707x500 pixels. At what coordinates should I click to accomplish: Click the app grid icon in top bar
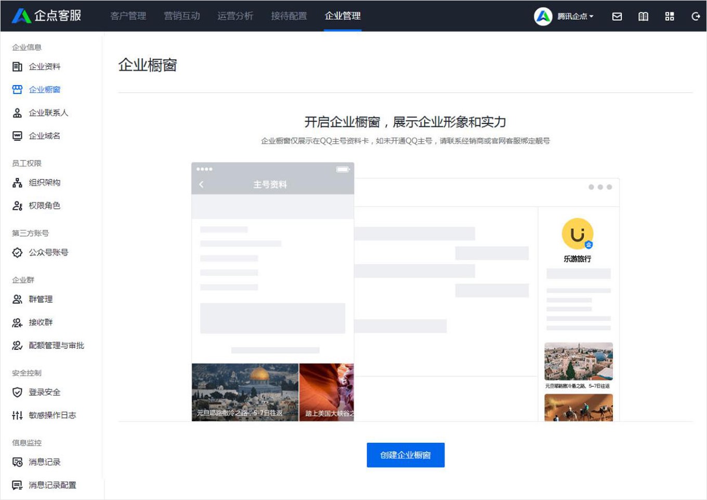click(670, 16)
